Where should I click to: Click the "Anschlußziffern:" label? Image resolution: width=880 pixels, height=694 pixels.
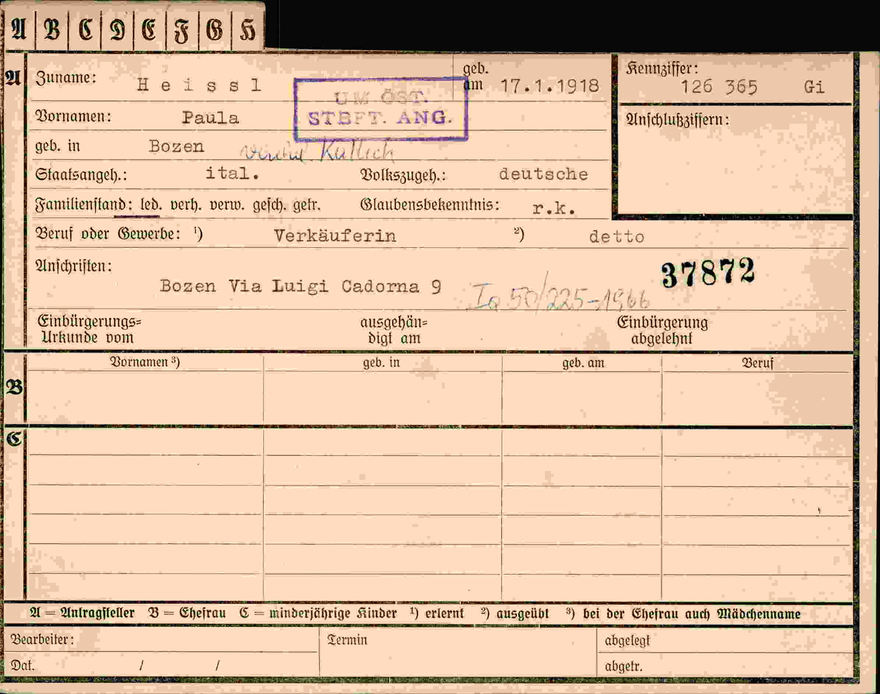click(677, 120)
